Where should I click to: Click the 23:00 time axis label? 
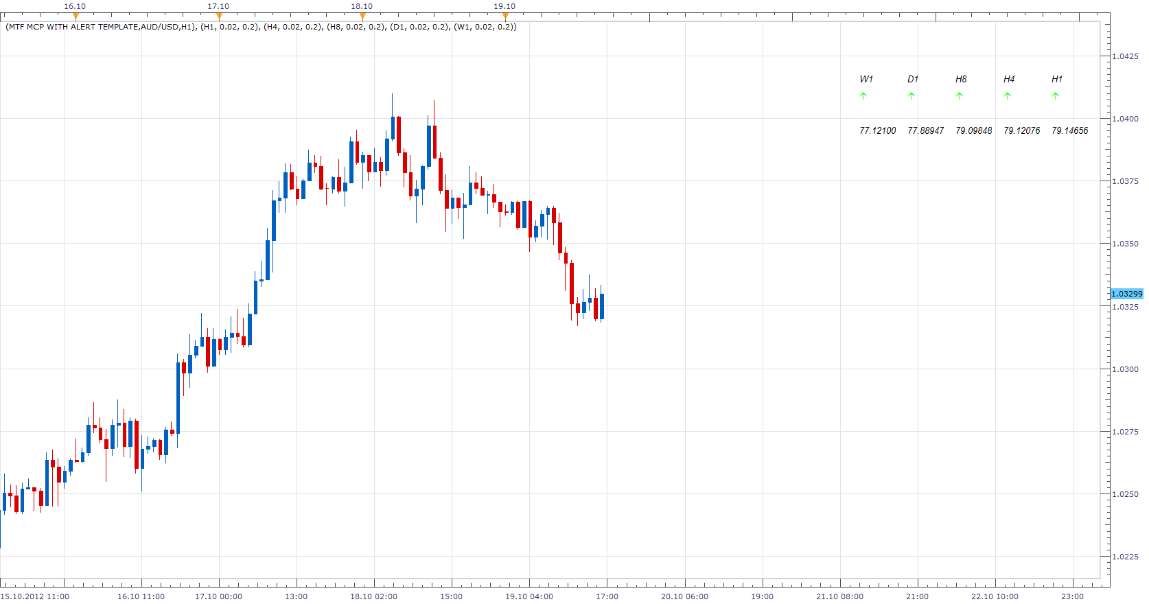pos(1073,596)
